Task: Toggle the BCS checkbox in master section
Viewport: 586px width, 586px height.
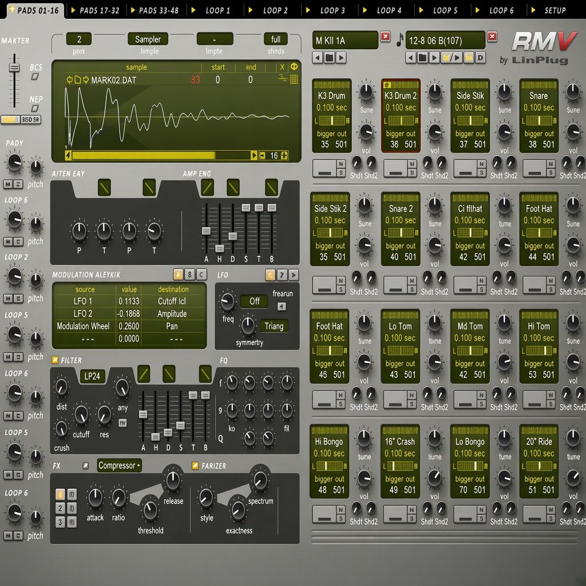Action: (35, 77)
